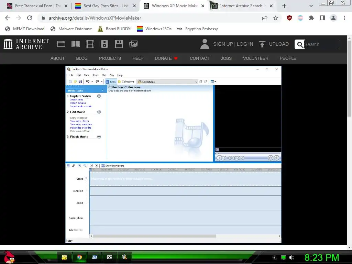Click the 7-Zip taskbar icon
Viewport: 352px width, 264px height.
(110, 257)
